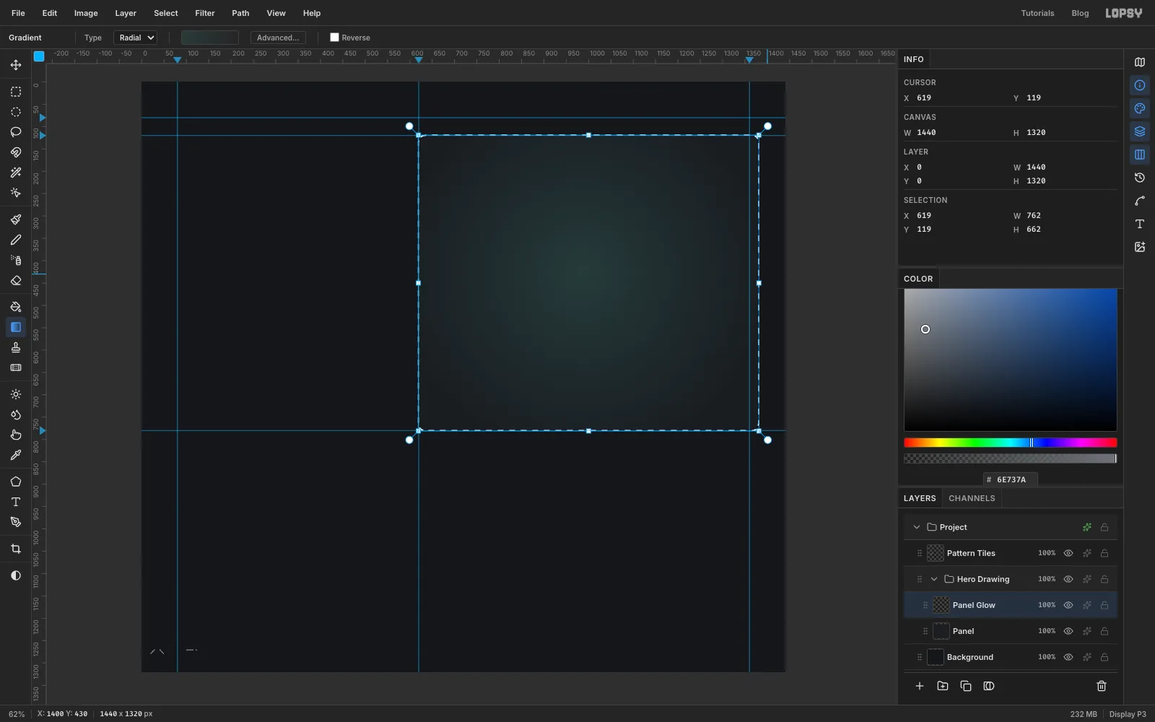Hide the Background layer
This screenshot has width=1155, height=722.
pos(1068,657)
